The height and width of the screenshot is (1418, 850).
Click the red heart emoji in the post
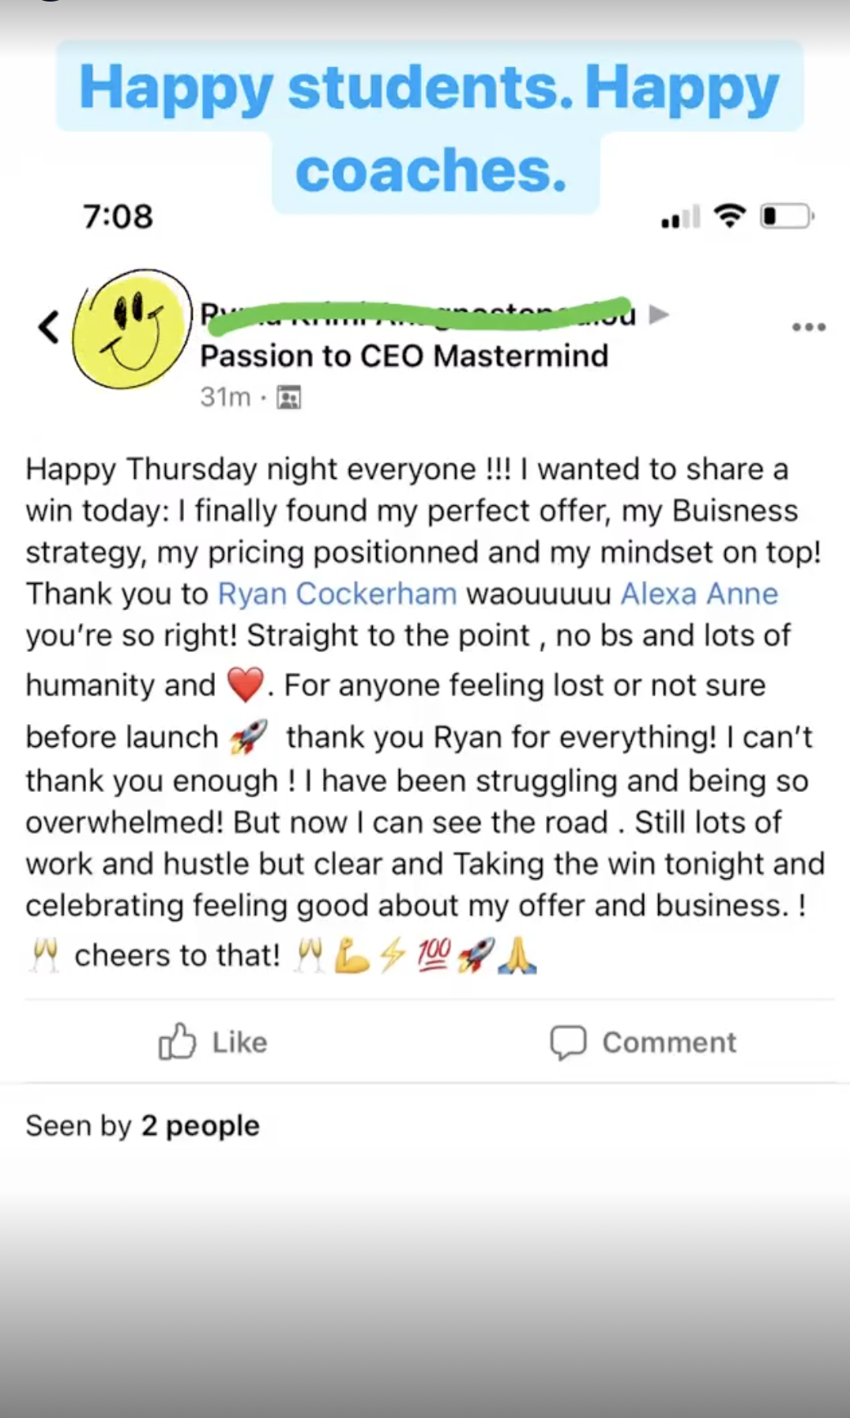coord(245,685)
